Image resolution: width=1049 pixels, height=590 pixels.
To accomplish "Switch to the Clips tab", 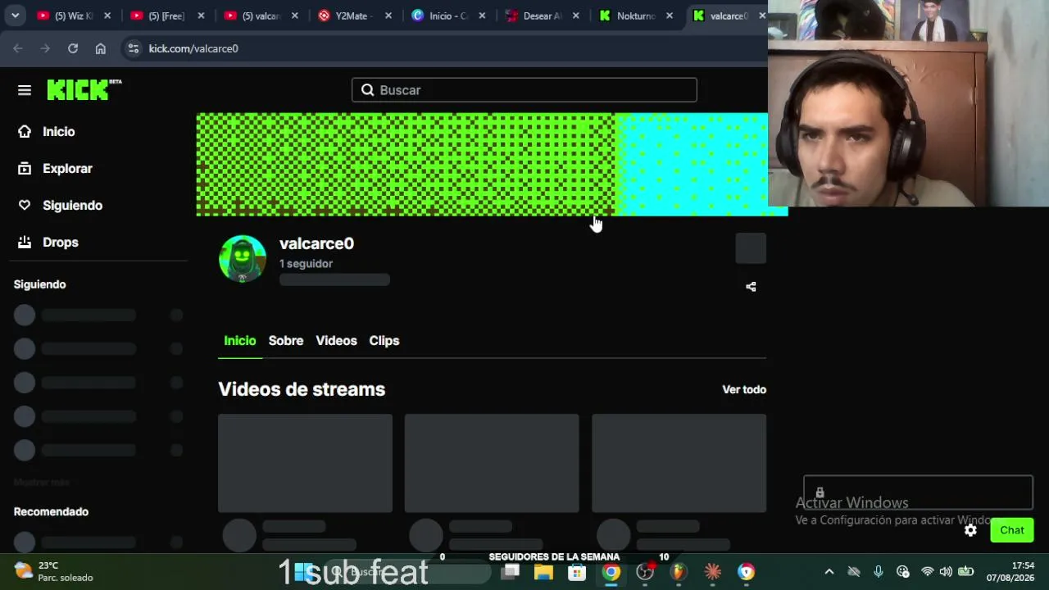I will pos(384,341).
